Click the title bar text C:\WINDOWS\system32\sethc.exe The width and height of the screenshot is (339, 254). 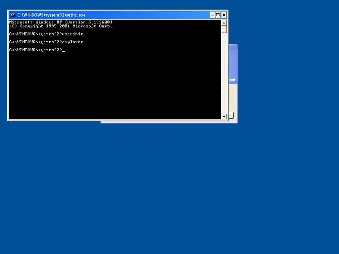pyautogui.click(x=51, y=15)
